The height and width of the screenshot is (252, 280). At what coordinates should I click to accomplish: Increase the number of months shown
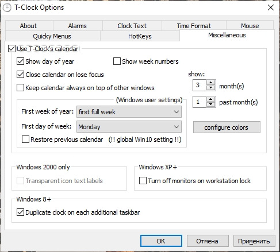click(x=211, y=83)
